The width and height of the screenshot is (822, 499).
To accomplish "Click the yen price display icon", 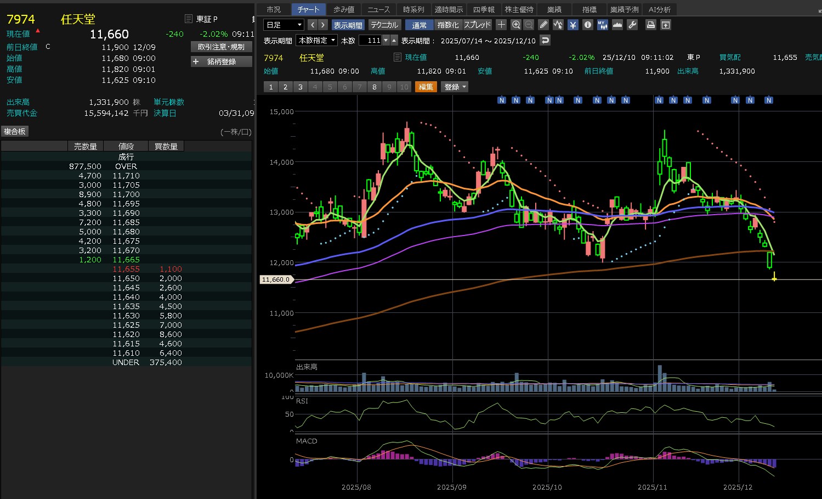I will pyautogui.click(x=572, y=25).
